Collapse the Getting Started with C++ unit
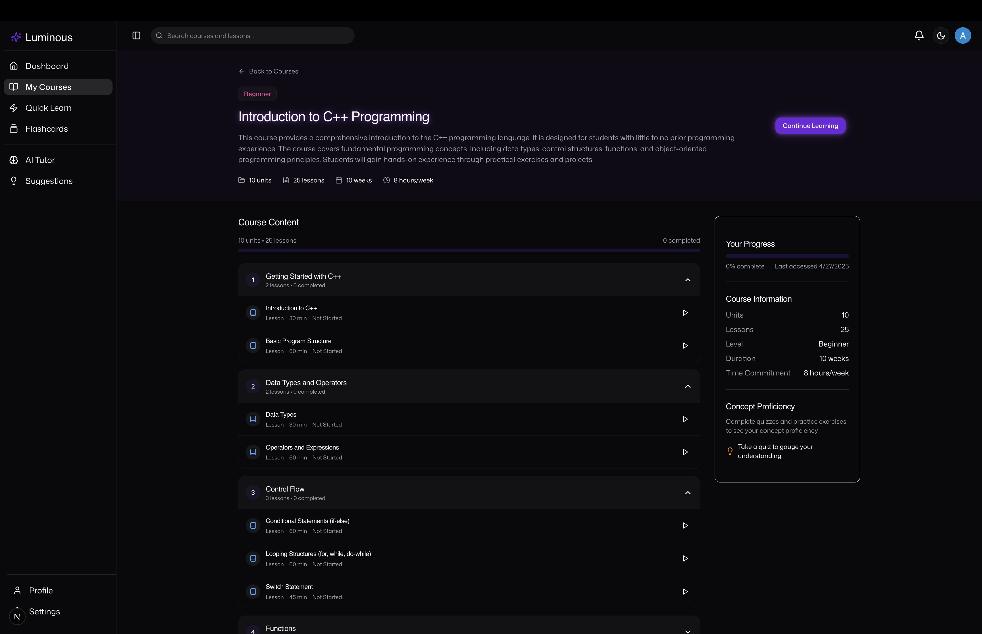Viewport: 982px width, 634px height. tap(687, 280)
